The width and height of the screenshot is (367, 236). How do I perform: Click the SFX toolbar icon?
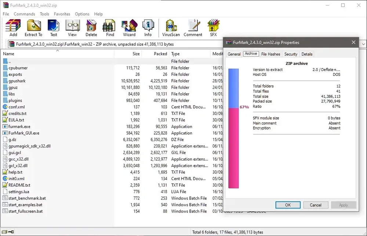tap(213, 28)
